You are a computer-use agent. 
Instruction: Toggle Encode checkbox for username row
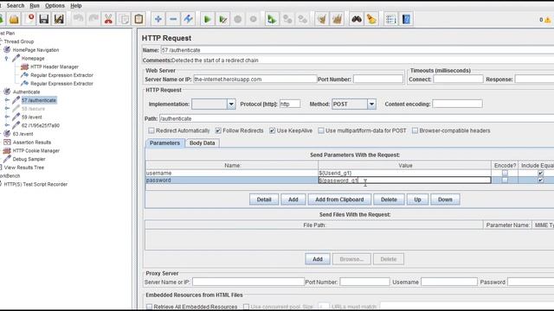[505, 173]
